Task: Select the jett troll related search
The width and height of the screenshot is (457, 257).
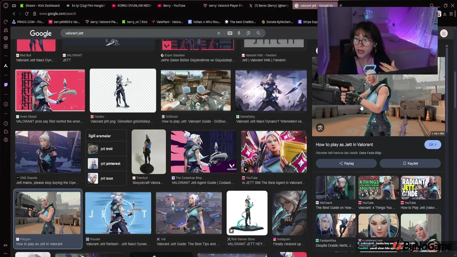Action: point(106,149)
